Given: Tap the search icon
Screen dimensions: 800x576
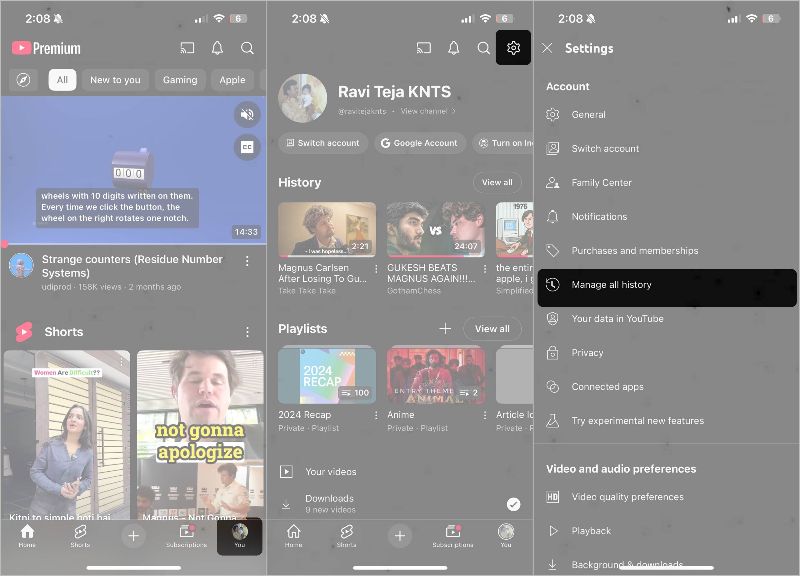Looking at the screenshot, I should [247, 48].
